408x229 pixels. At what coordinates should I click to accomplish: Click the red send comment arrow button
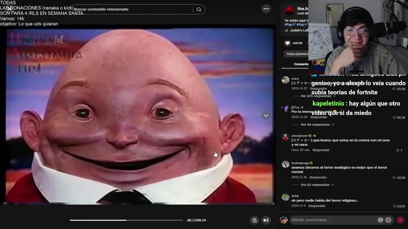[400, 220]
